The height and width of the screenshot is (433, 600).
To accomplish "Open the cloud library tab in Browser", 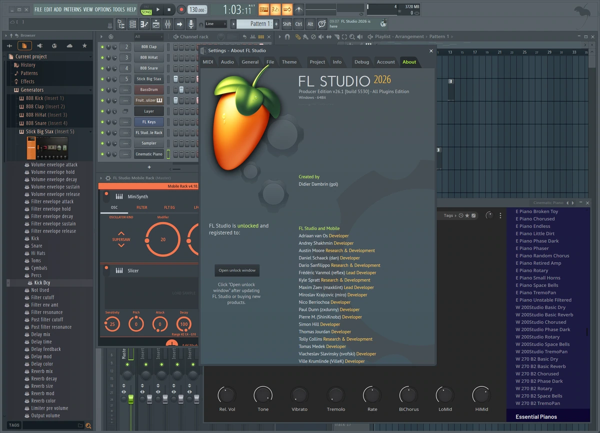I will 69,45.
